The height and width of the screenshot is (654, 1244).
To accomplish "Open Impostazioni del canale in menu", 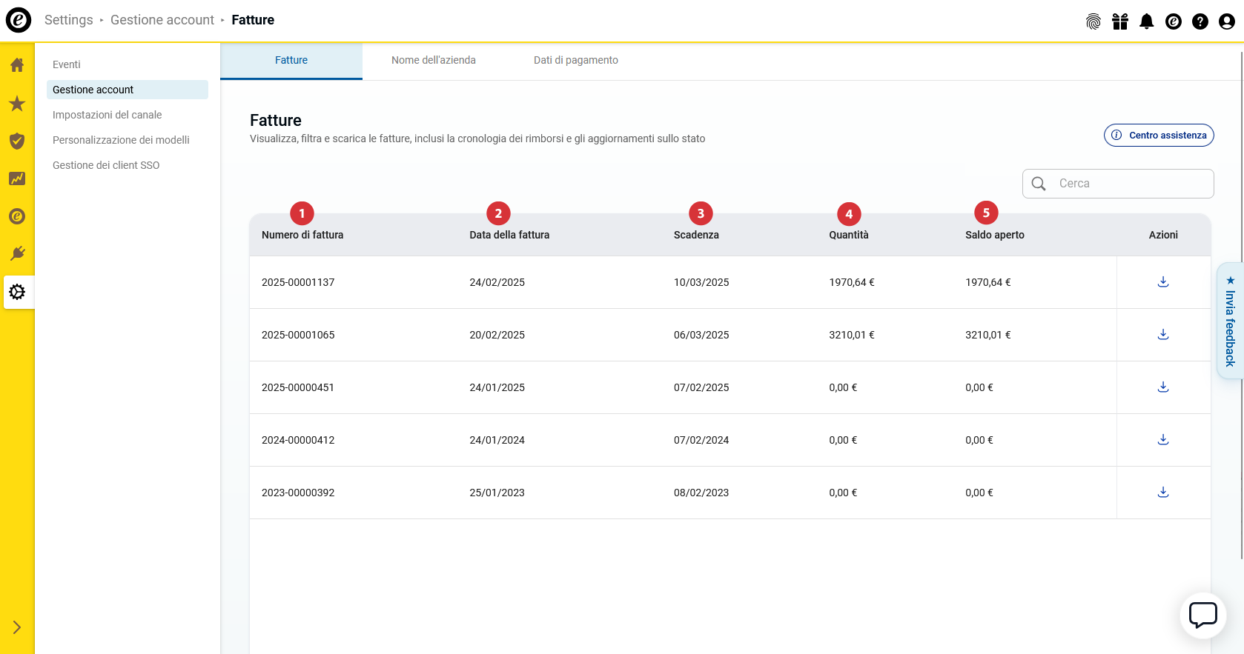I will click(x=107, y=115).
